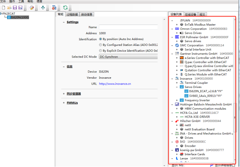Screen dimensions: 240x167
Task: Click the settings panel scroll-down arrow
Action: [164, 166]
